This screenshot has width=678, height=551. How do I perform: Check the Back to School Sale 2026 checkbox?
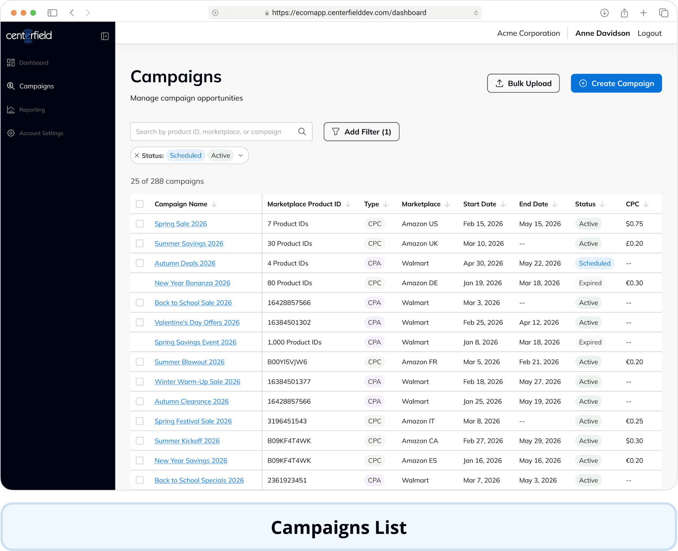(x=140, y=303)
